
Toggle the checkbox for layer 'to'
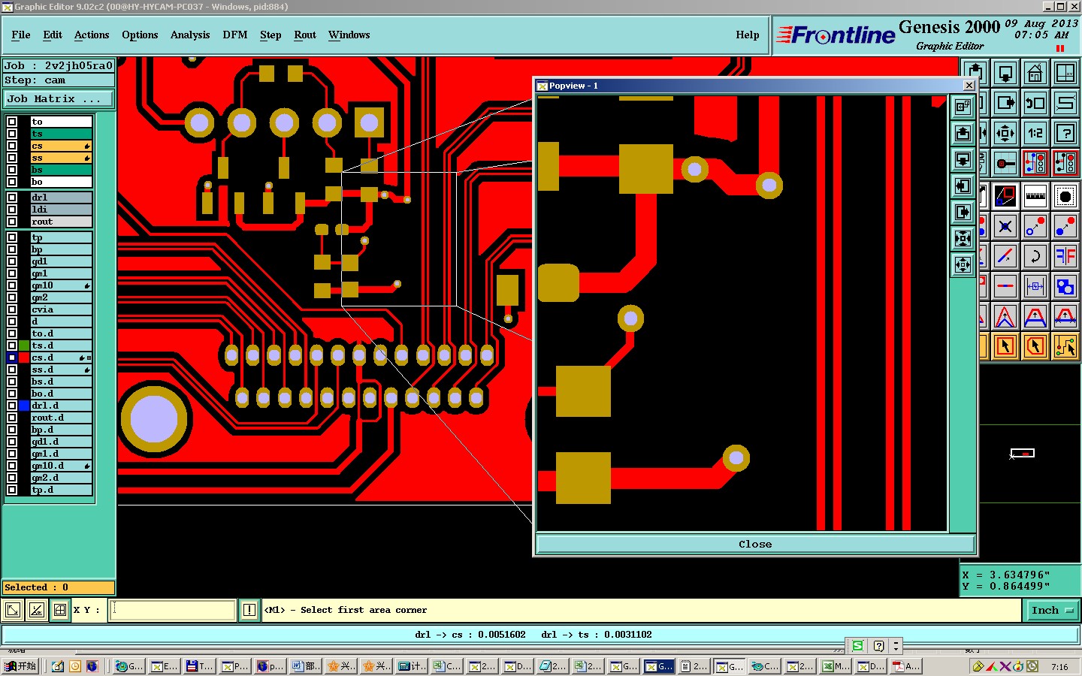pos(12,122)
